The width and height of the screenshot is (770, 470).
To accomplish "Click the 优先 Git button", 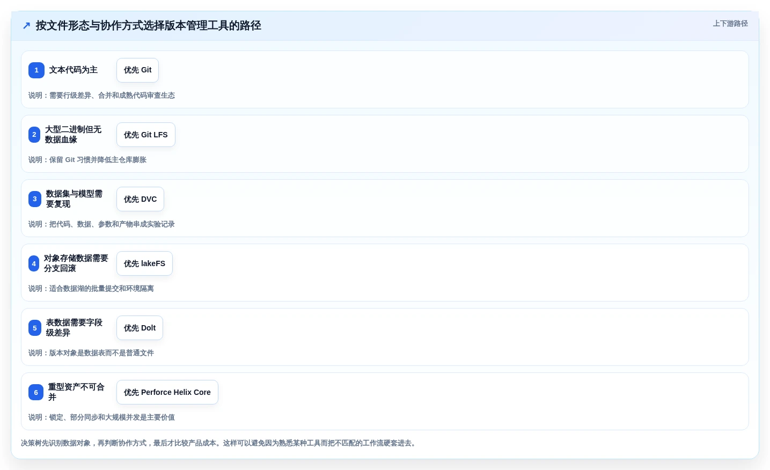I will click(137, 70).
